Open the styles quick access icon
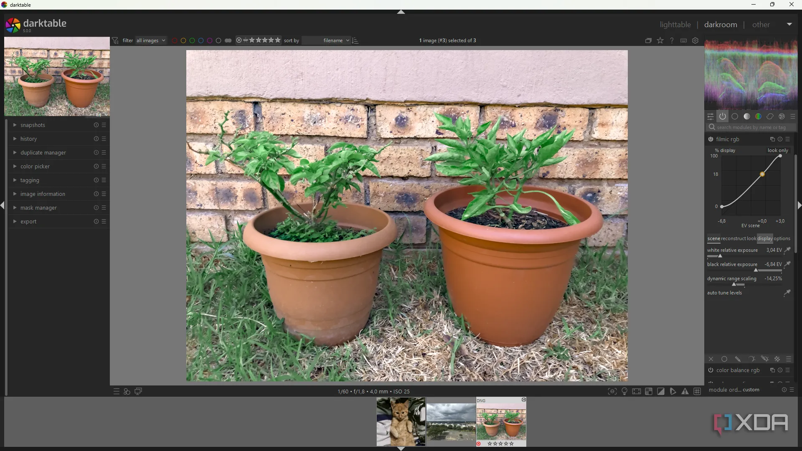Image resolution: width=802 pixels, height=451 pixels. tap(127, 392)
